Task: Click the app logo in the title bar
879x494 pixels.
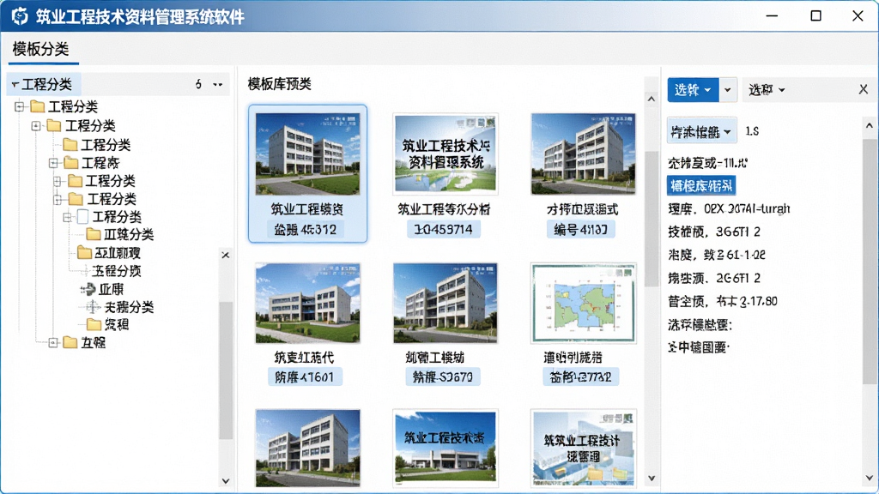Action: pyautogui.click(x=20, y=16)
